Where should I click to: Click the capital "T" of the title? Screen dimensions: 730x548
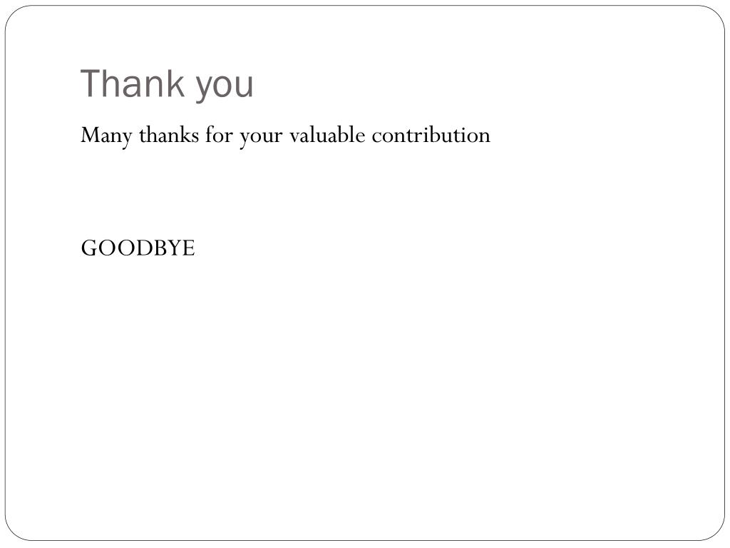(90, 83)
